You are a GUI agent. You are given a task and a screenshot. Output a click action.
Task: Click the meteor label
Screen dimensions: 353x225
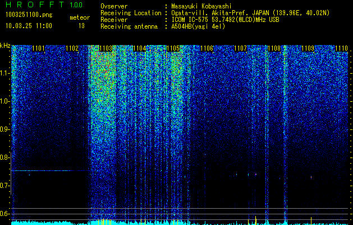click(80, 17)
